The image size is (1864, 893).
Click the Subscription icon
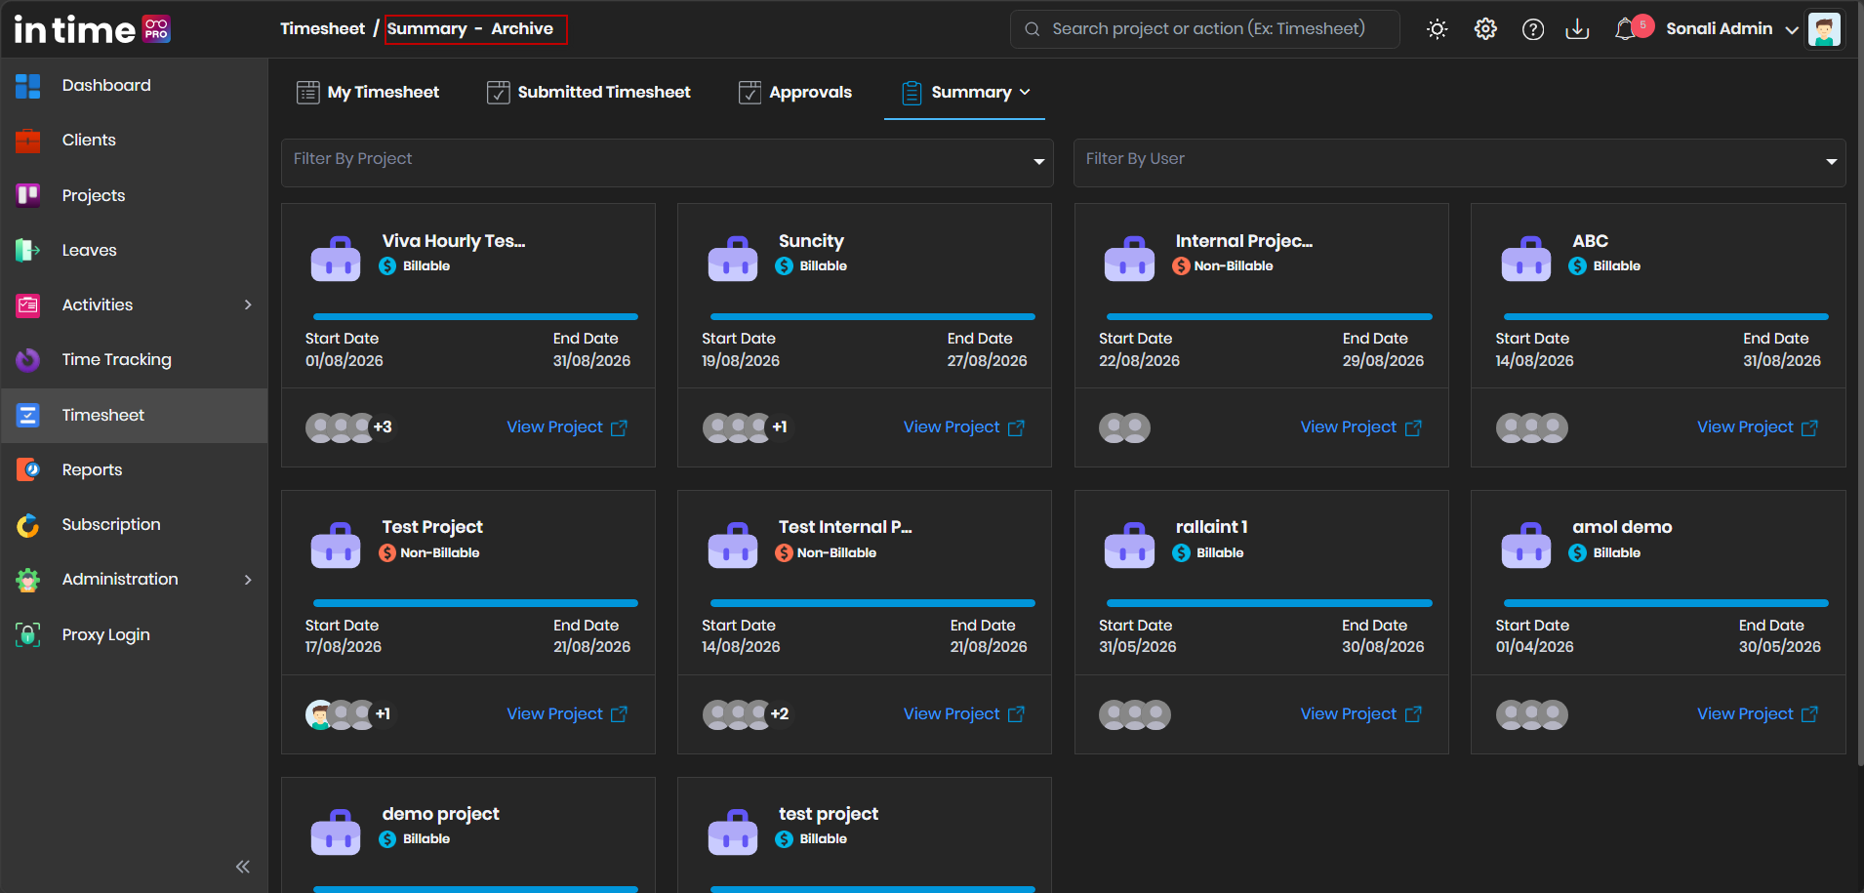click(x=28, y=525)
